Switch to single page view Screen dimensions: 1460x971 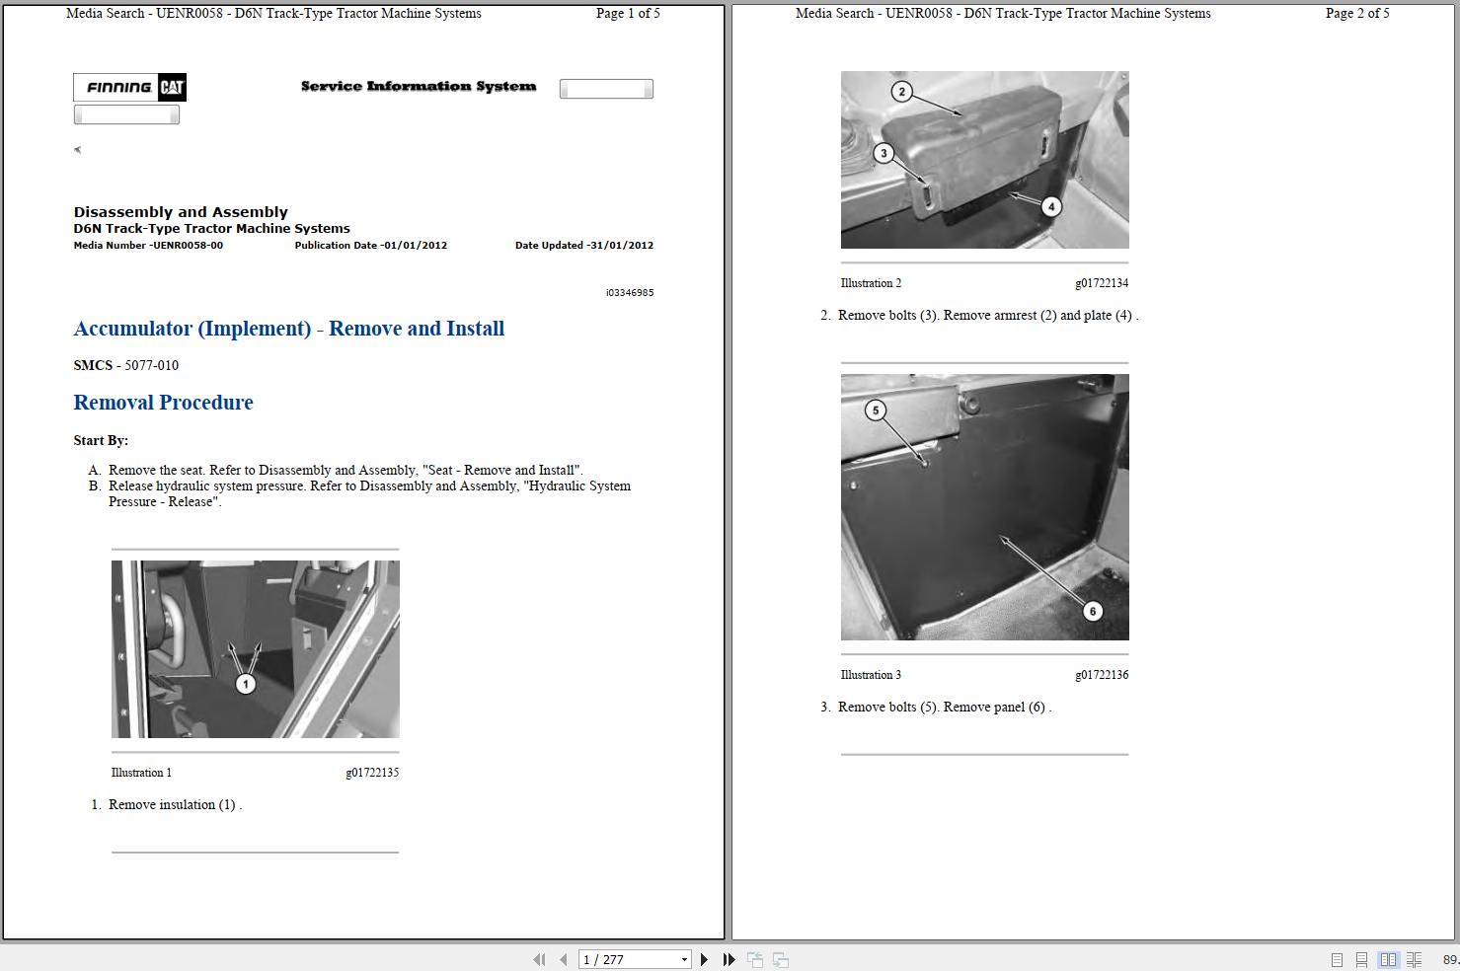click(1337, 959)
